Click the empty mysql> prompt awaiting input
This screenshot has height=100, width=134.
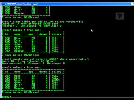pos(6,97)
